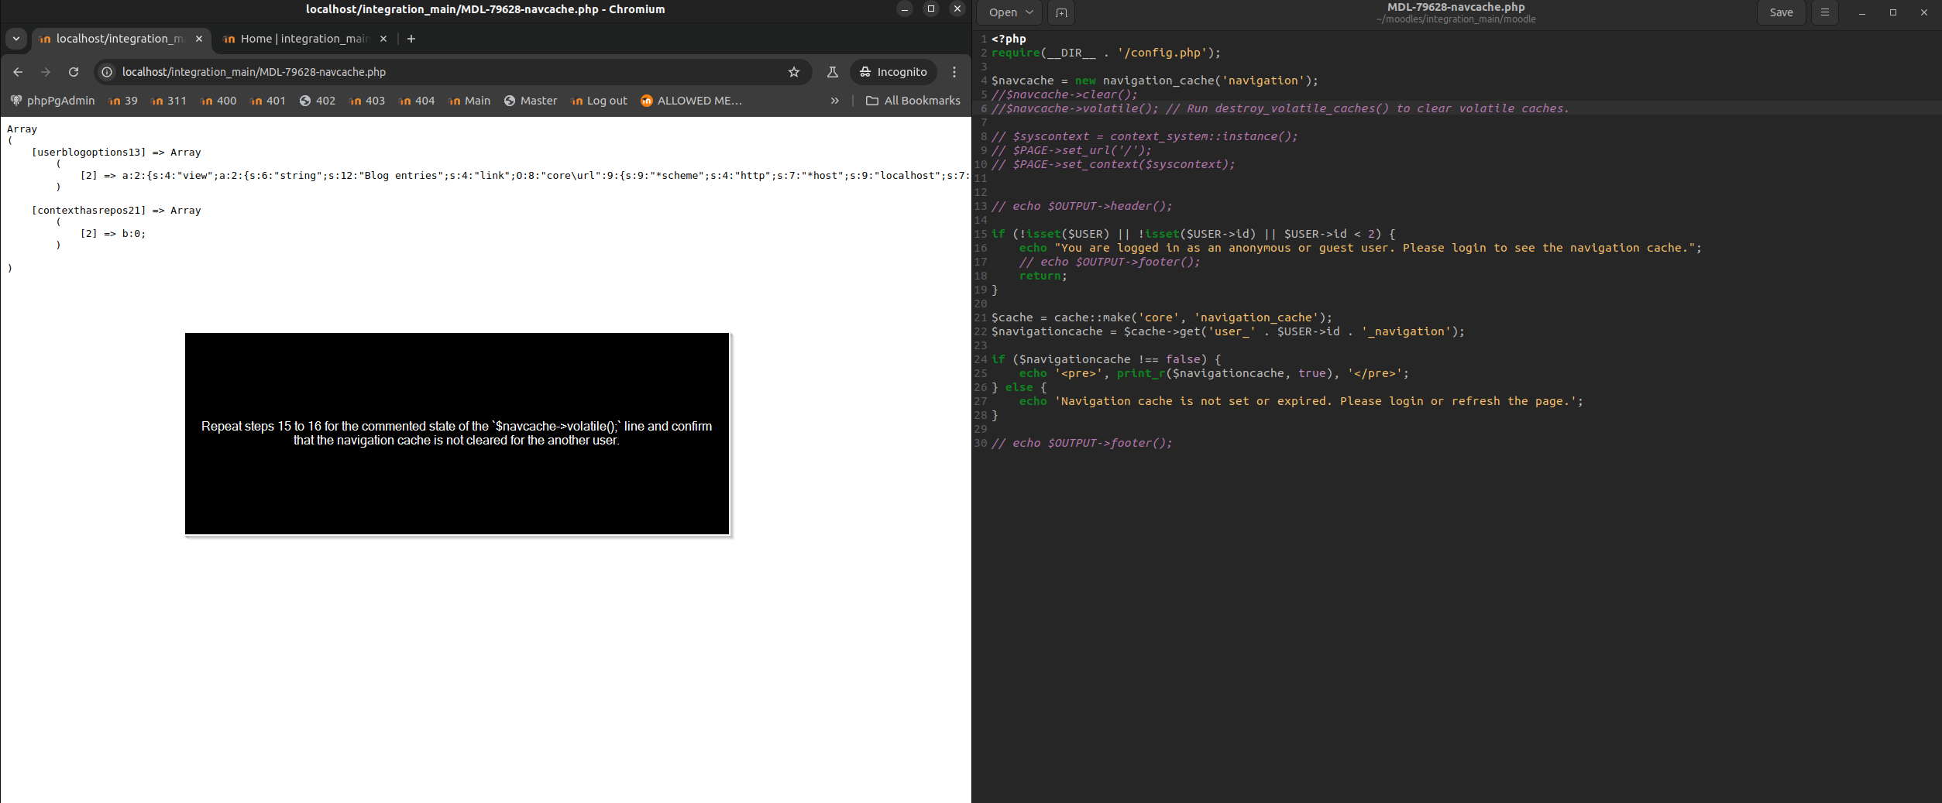Open the Master bookmark
The width and height of the screenshot is (1942, 803).
[531, 101]
